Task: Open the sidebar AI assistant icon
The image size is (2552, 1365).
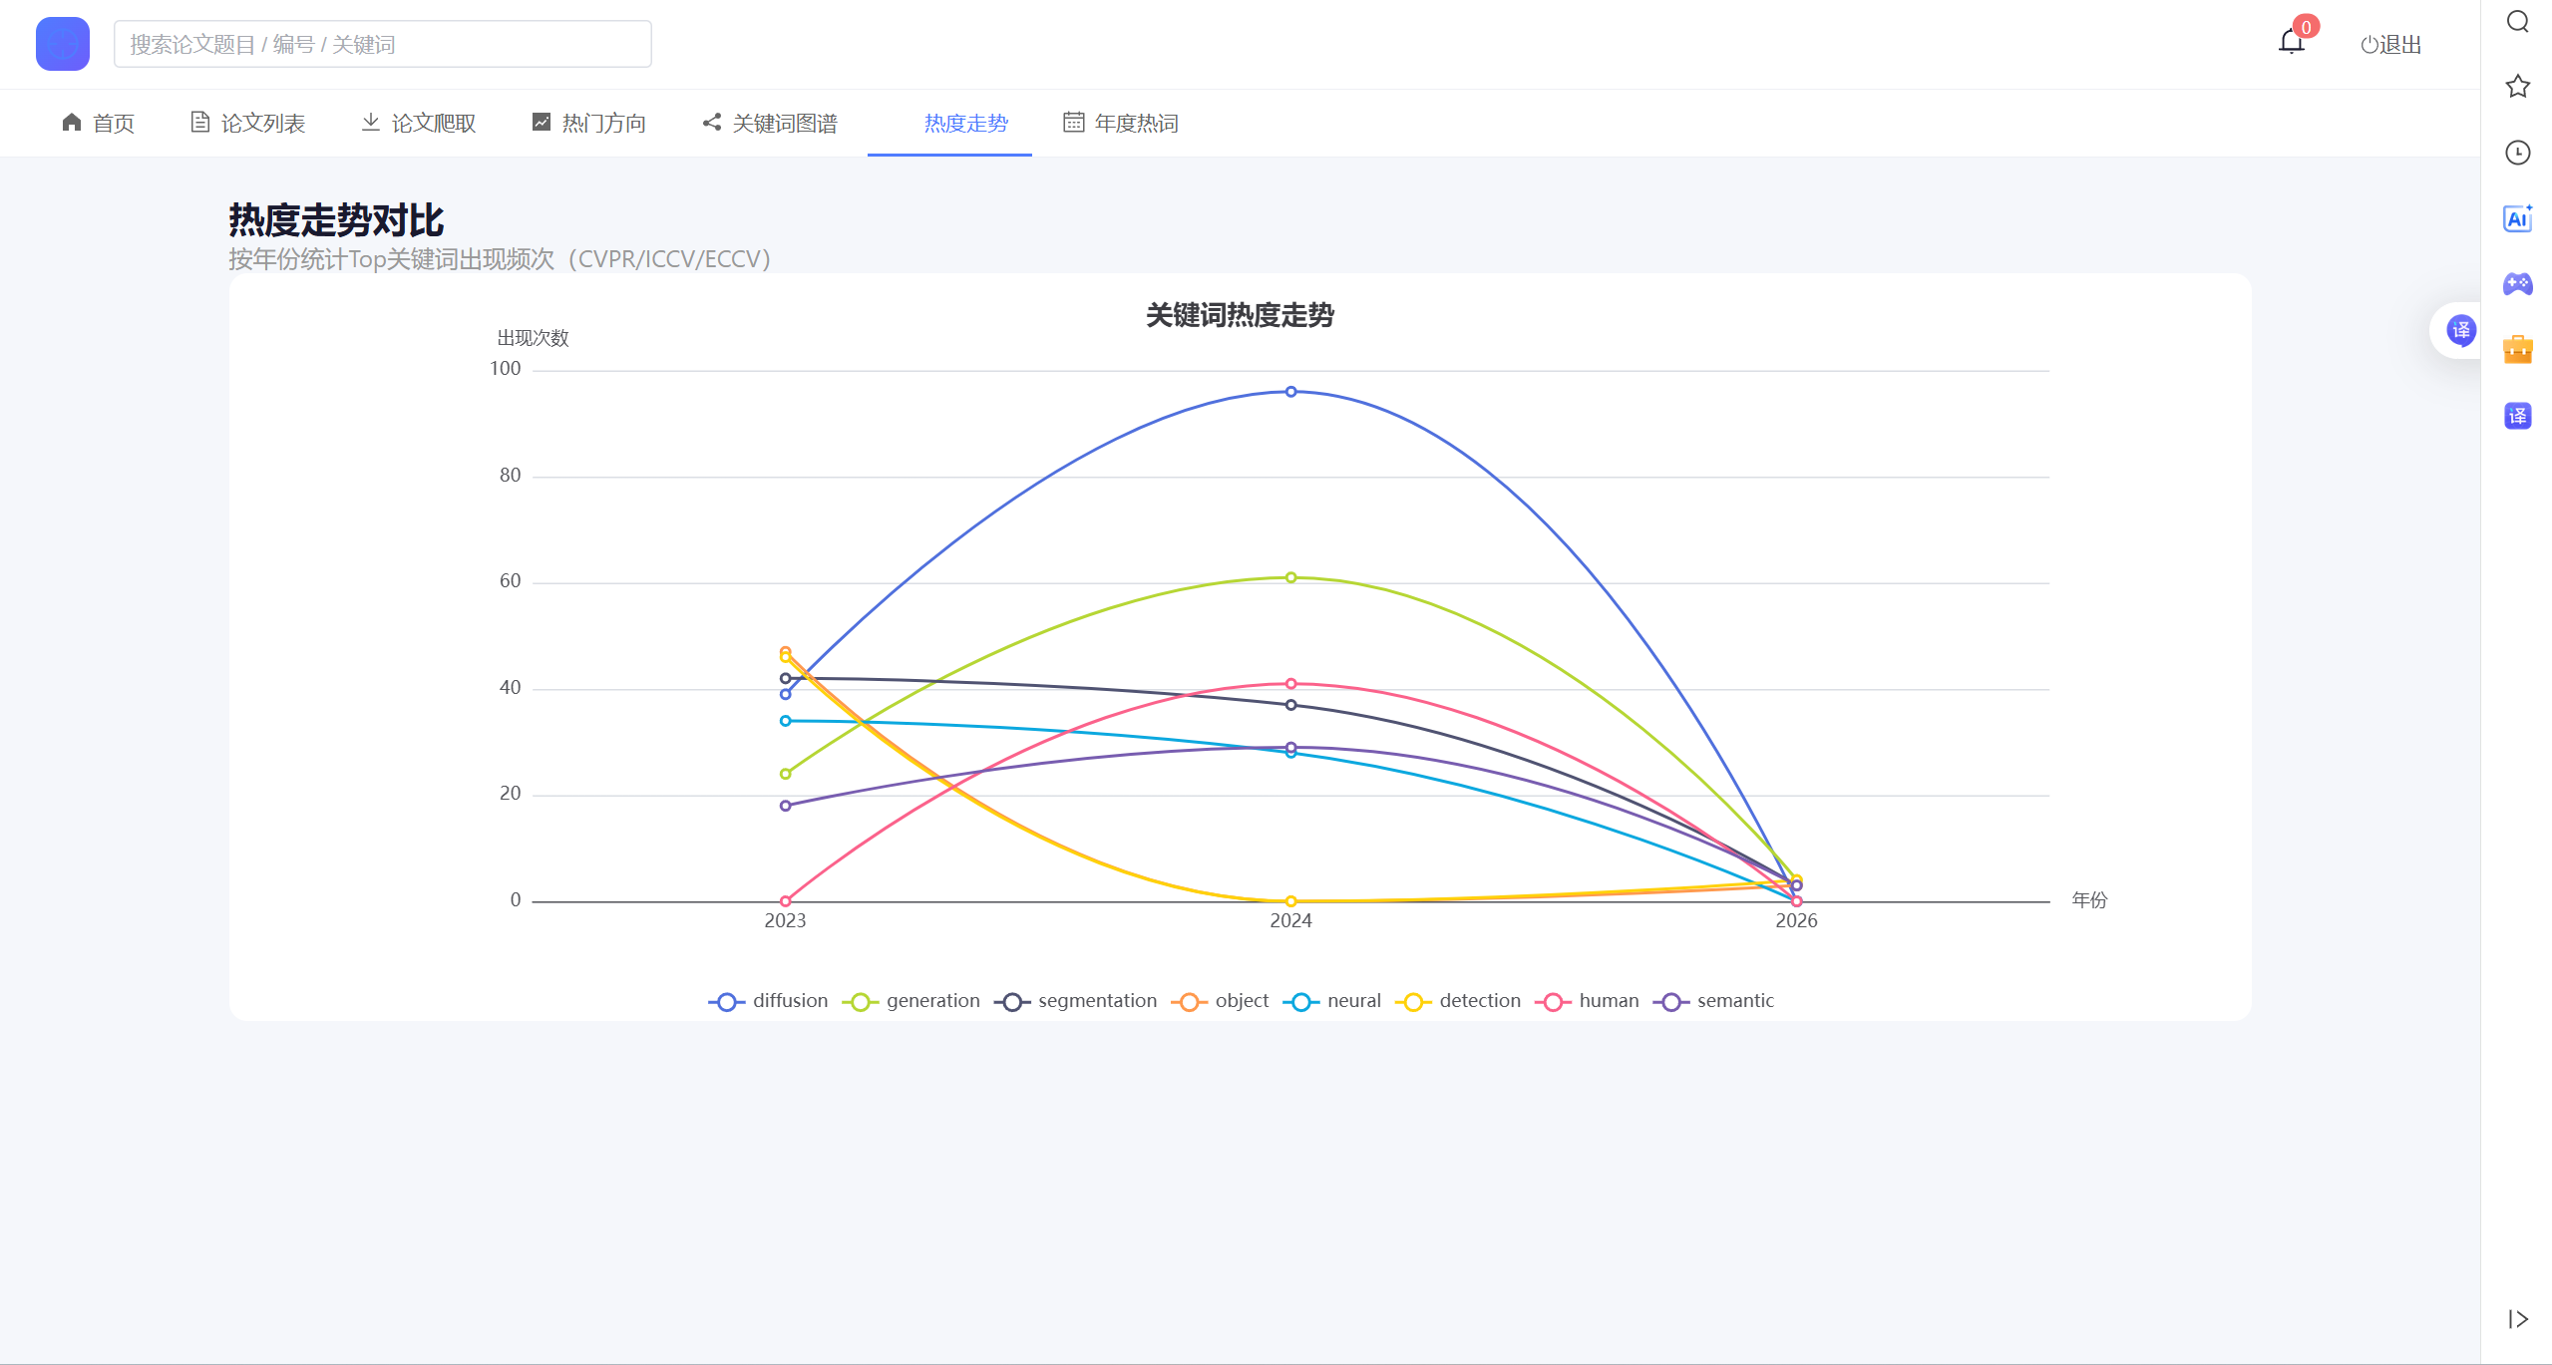Action: coord(2518,218)
